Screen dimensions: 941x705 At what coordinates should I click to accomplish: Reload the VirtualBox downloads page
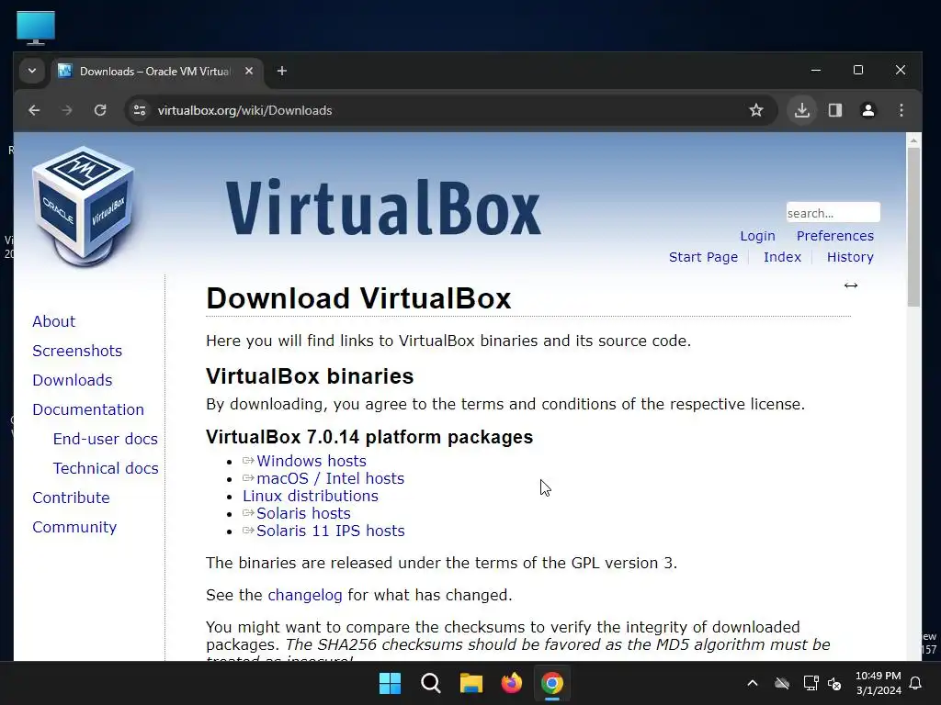click(100, 110)
